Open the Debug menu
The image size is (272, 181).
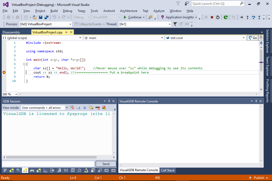tap(67, 11)
